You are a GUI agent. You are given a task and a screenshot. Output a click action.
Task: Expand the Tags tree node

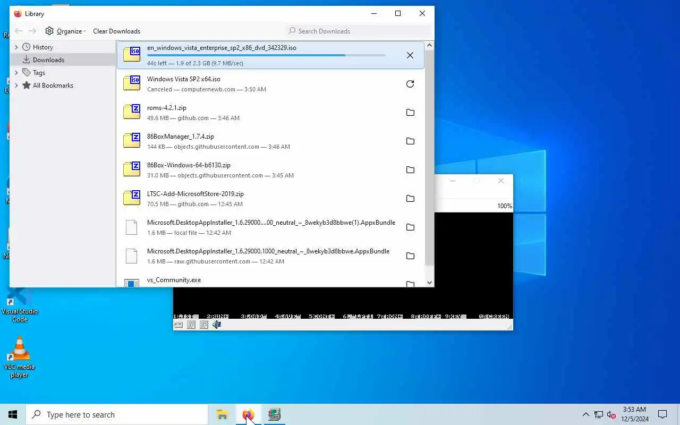pyautogui.click(x=16, y=72)
